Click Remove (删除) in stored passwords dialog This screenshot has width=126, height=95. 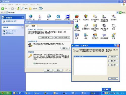[x=113, y=61]
